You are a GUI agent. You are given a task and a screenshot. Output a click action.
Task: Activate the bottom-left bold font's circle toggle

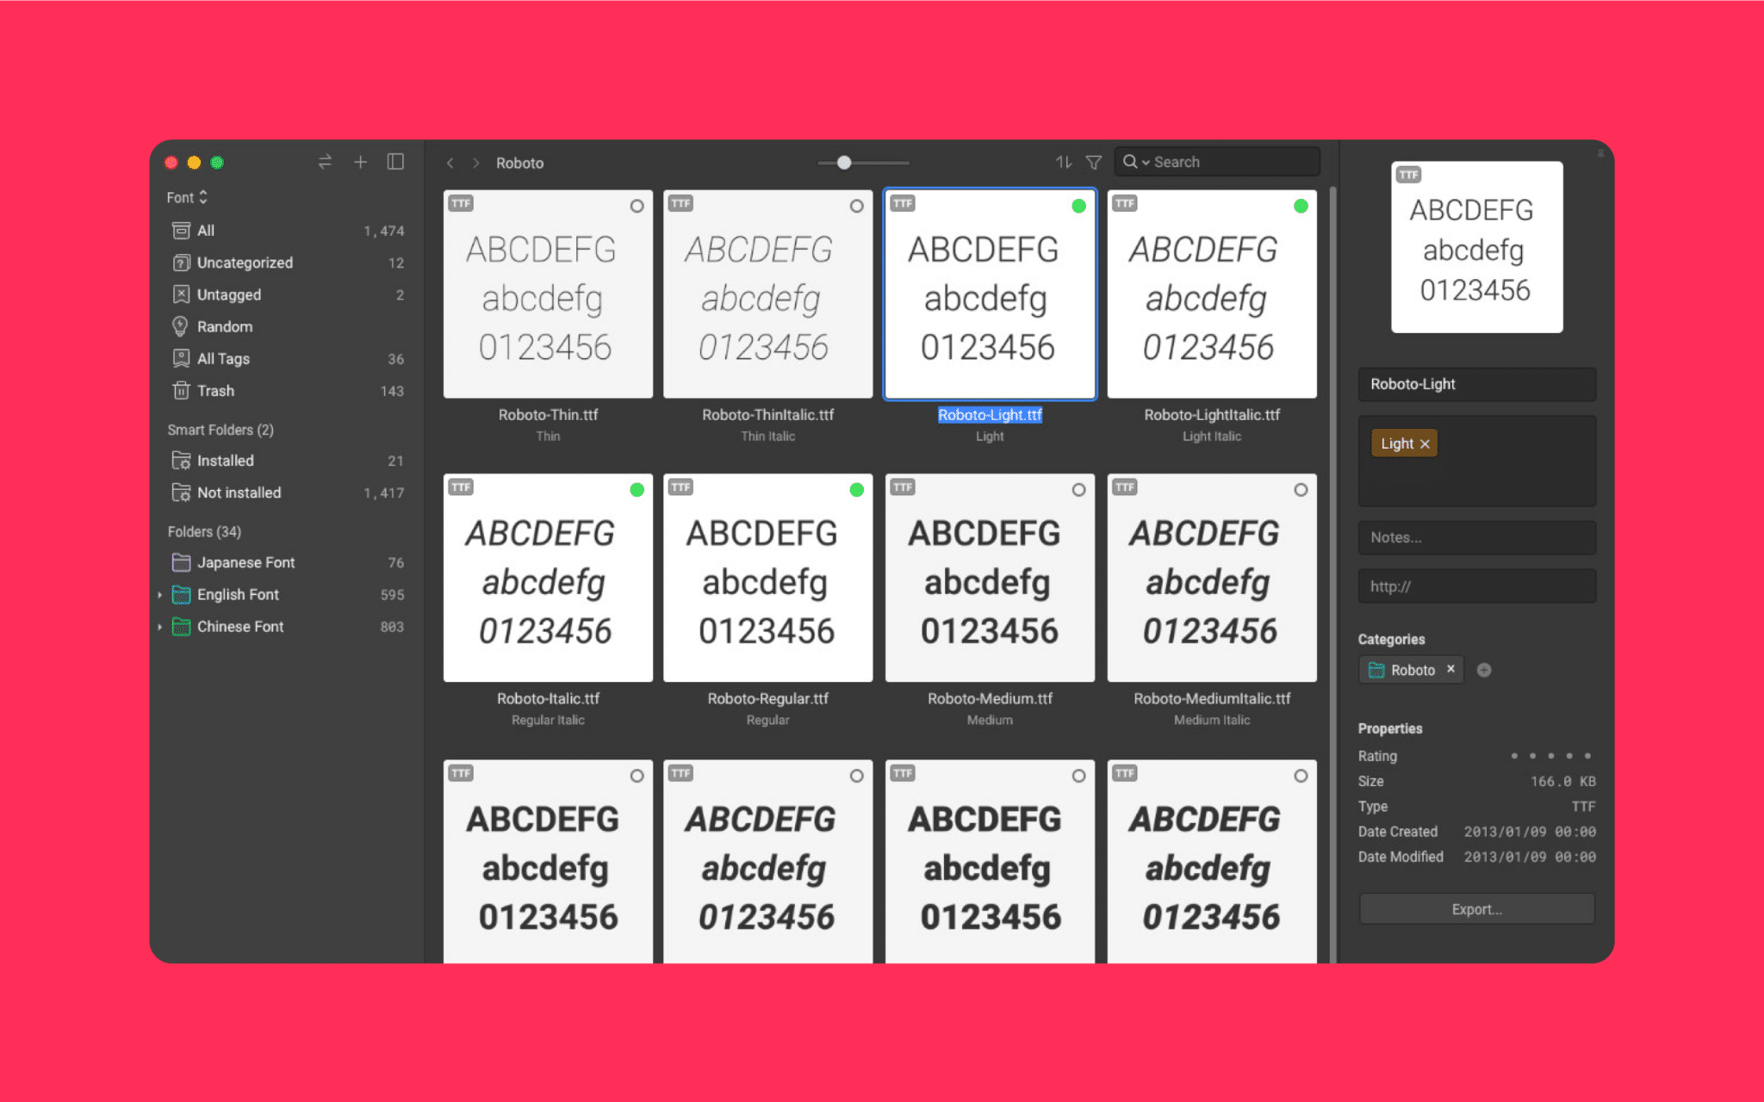click(x=637, y=776)
